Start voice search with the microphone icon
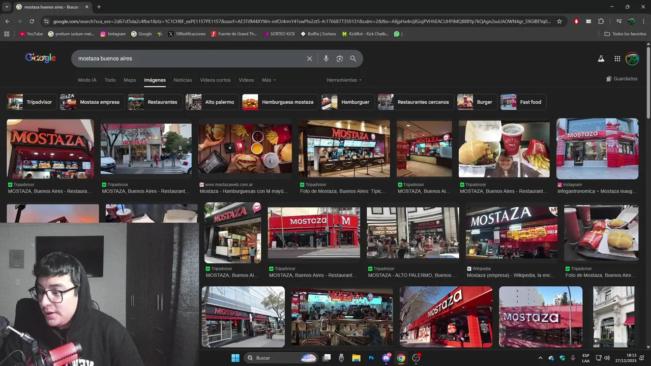The width and height of the screenshot is (651, 366). (326, 58)
